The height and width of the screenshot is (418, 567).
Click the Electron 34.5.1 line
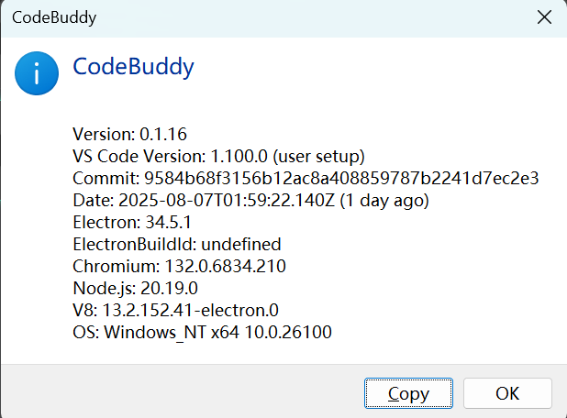(x=132, y=222)
